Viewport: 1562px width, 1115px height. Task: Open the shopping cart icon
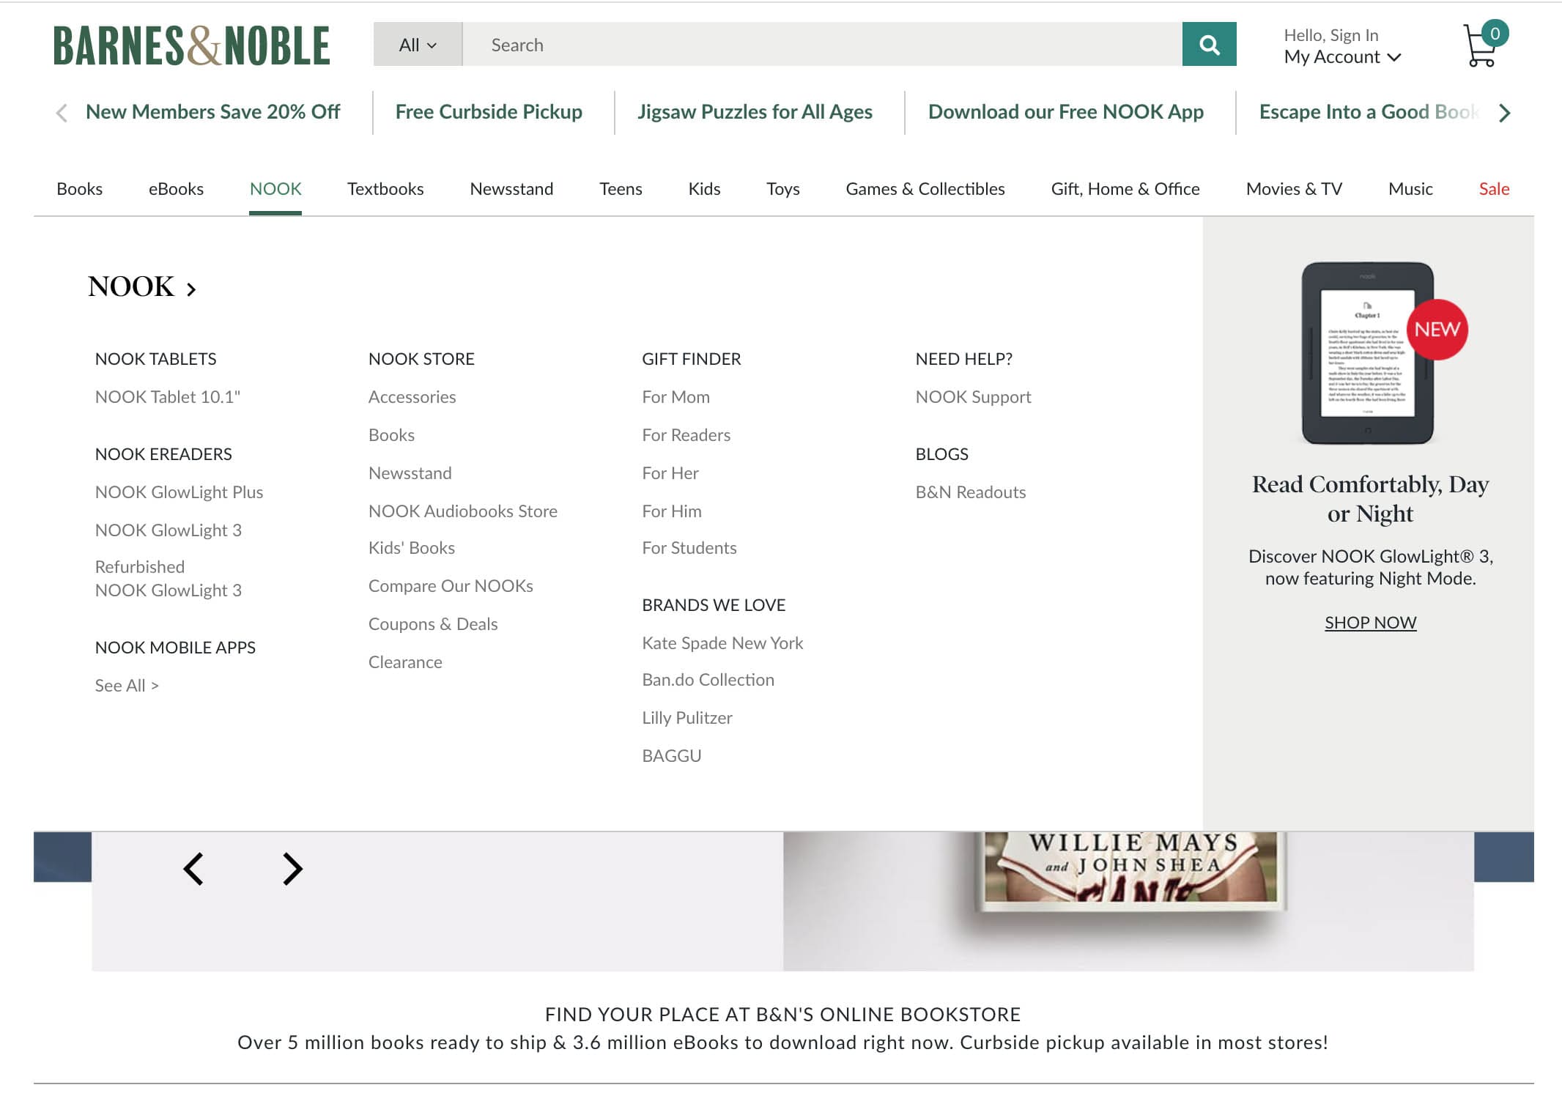(1485, 44)
